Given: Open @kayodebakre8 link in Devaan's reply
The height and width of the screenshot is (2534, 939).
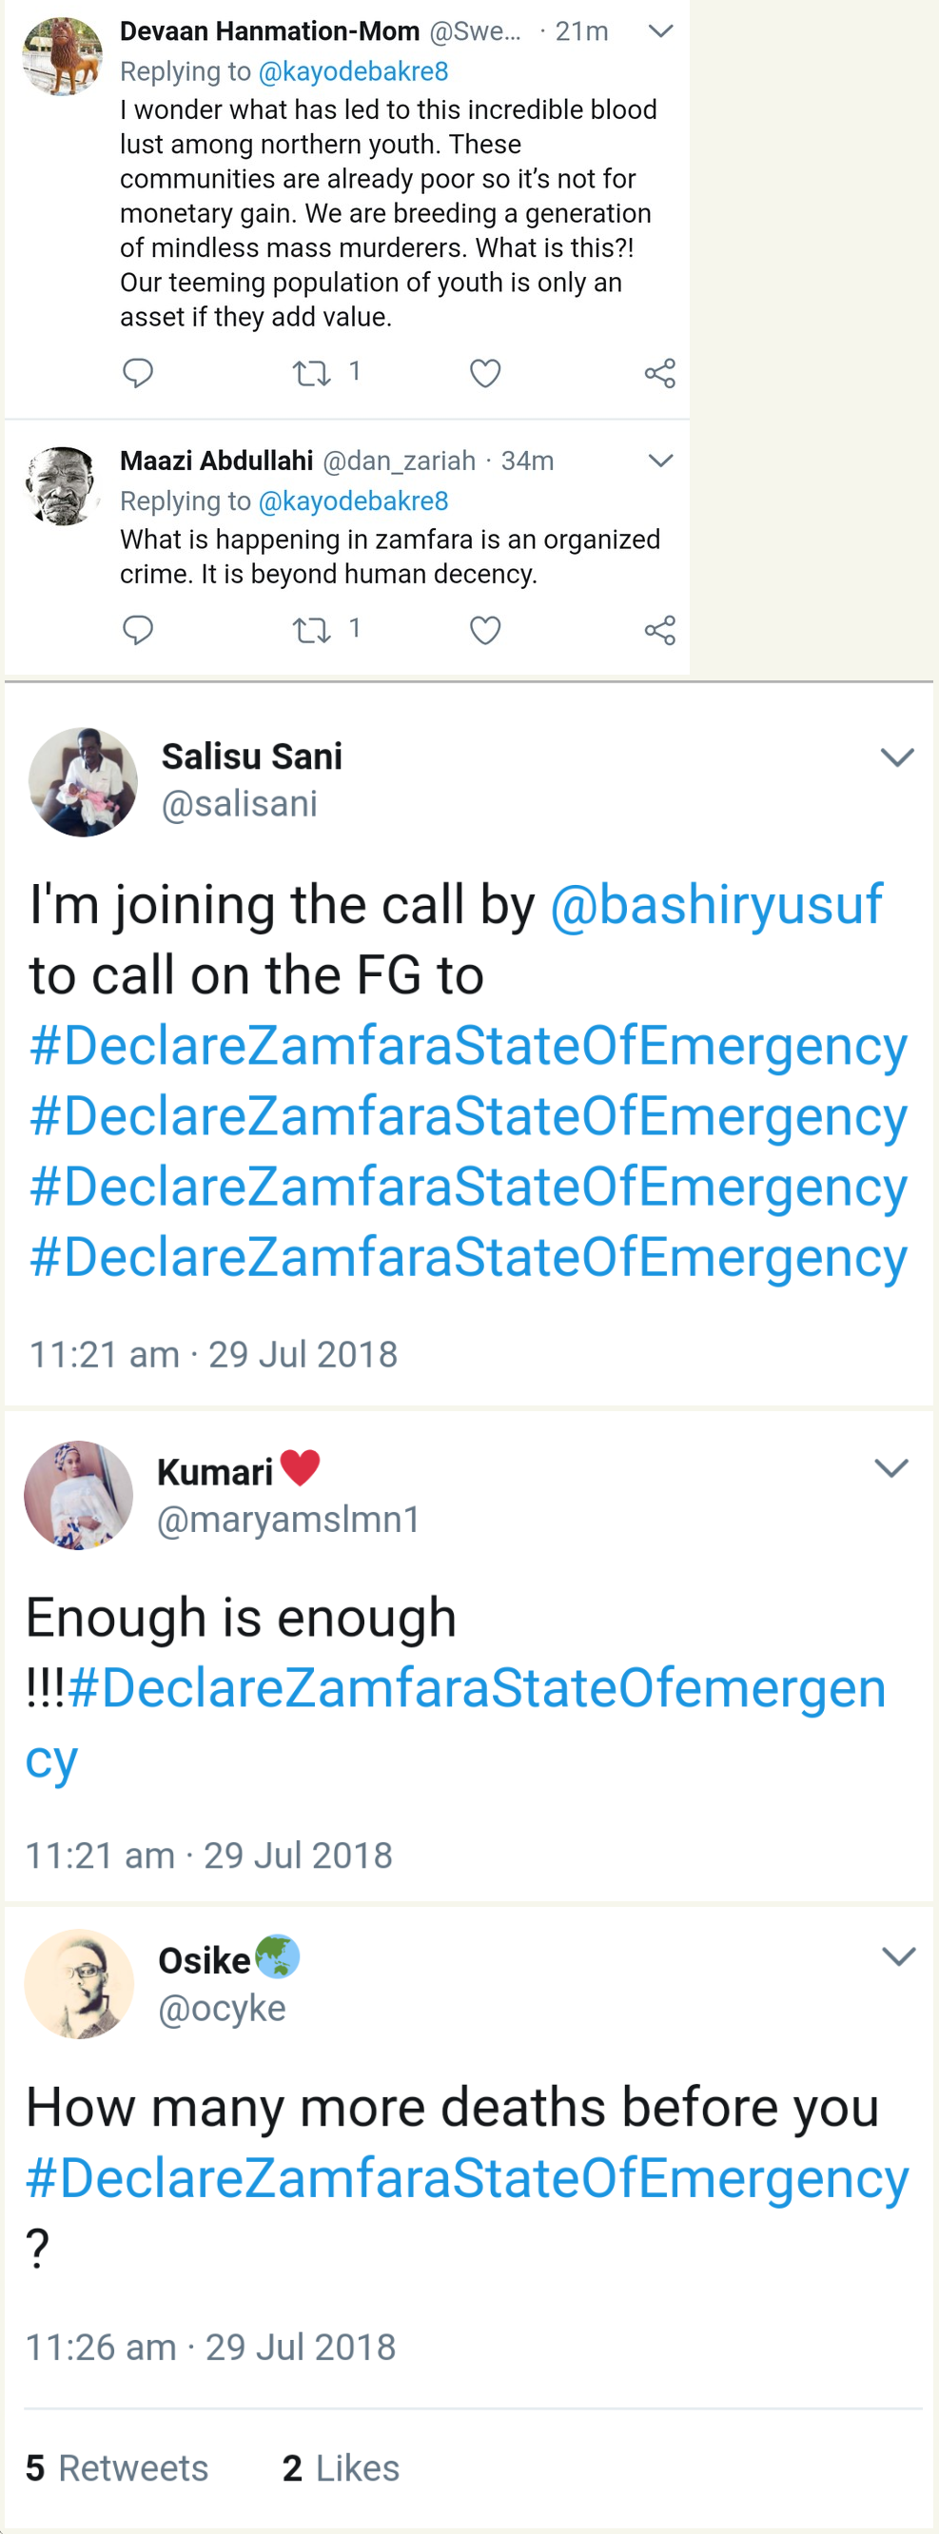Looking at the screenshot, I should pyautogui.click(x=353, y=71).
